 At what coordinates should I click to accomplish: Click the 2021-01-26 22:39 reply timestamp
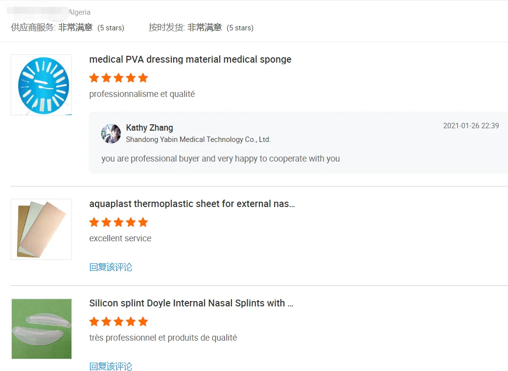tap(471, 126)
